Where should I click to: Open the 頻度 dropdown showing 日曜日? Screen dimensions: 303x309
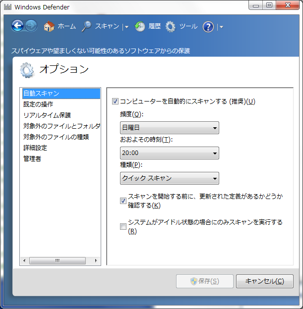(x=170, y=128)
